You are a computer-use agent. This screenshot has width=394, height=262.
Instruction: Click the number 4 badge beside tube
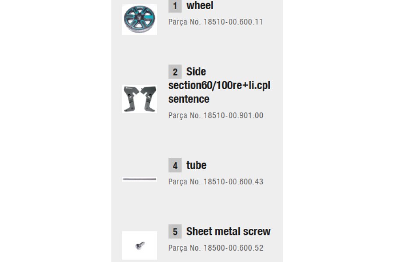175,165
